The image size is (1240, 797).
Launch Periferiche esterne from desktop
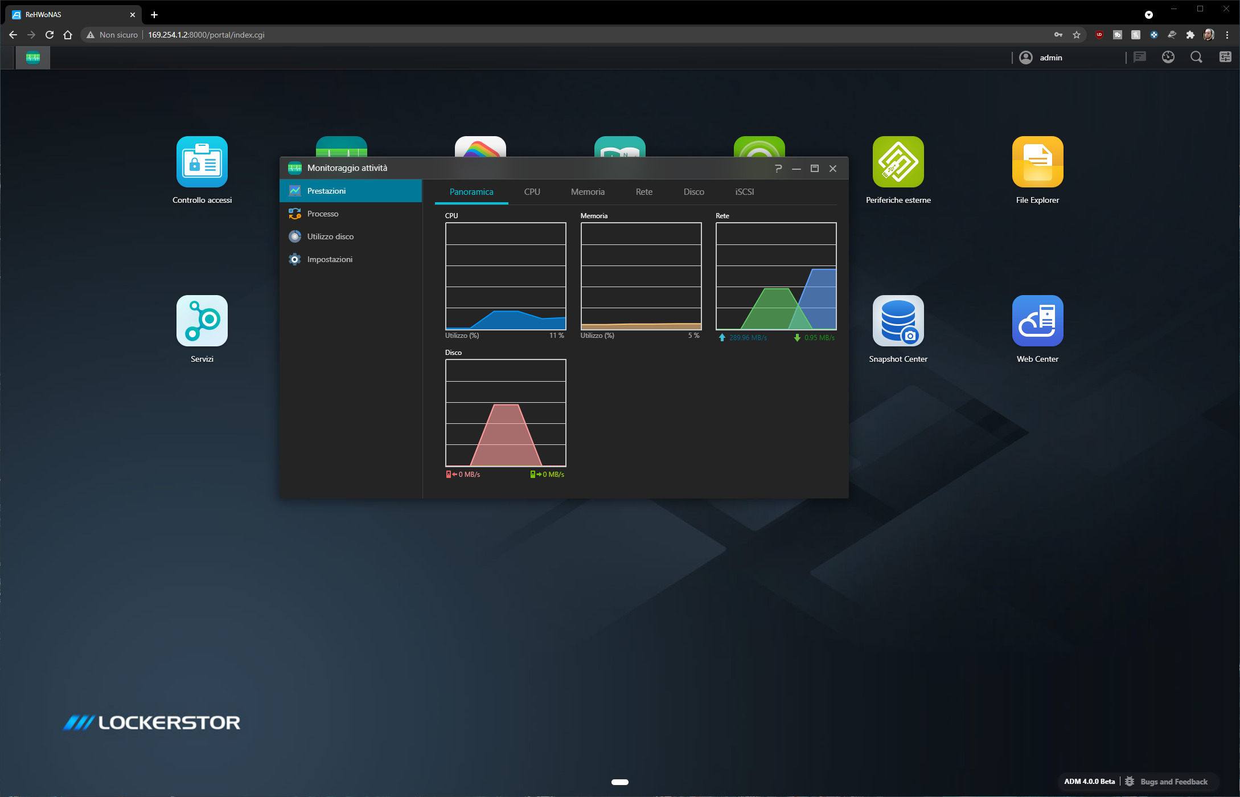898,162
